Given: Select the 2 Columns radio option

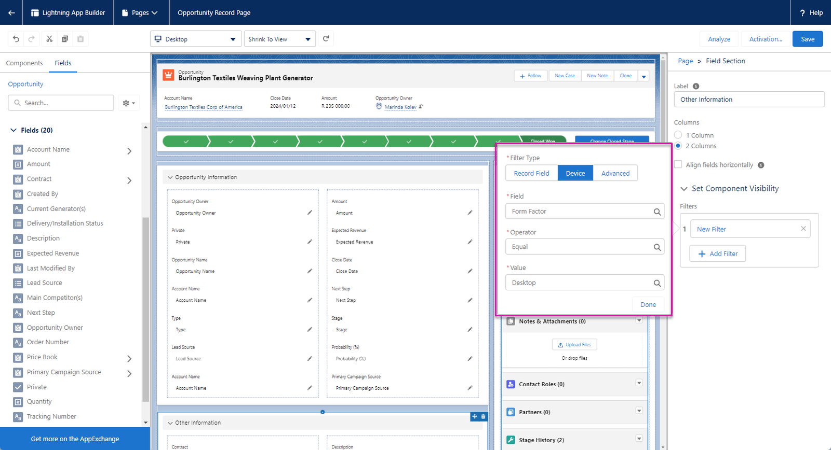Looking at the screenshot, I should [678, 146].
